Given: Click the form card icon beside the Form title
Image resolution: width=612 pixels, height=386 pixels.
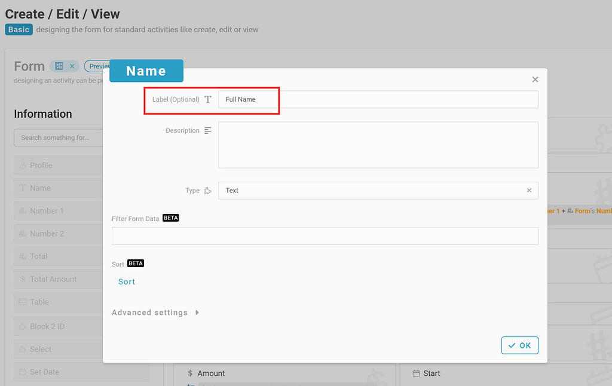Looking at the screenshot, I should (57, 66).
